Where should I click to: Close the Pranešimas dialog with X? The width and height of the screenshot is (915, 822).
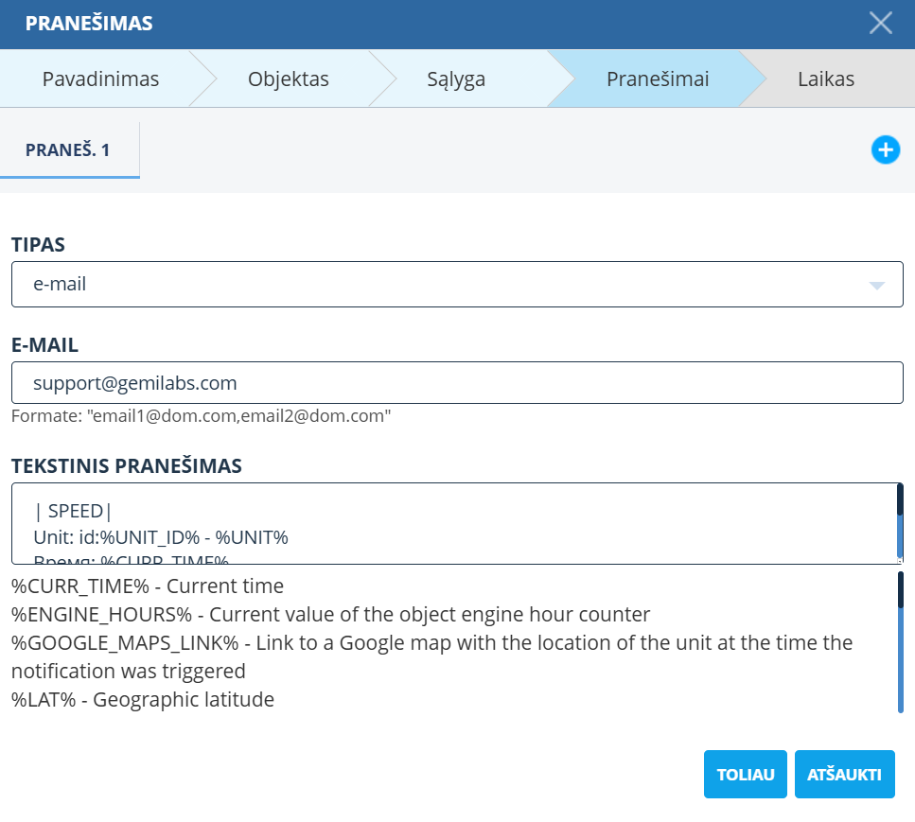(x=880, y=24)
